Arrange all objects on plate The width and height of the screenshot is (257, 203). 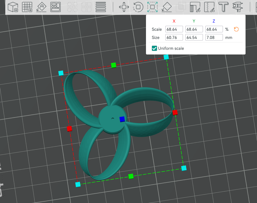pos(56,7)
